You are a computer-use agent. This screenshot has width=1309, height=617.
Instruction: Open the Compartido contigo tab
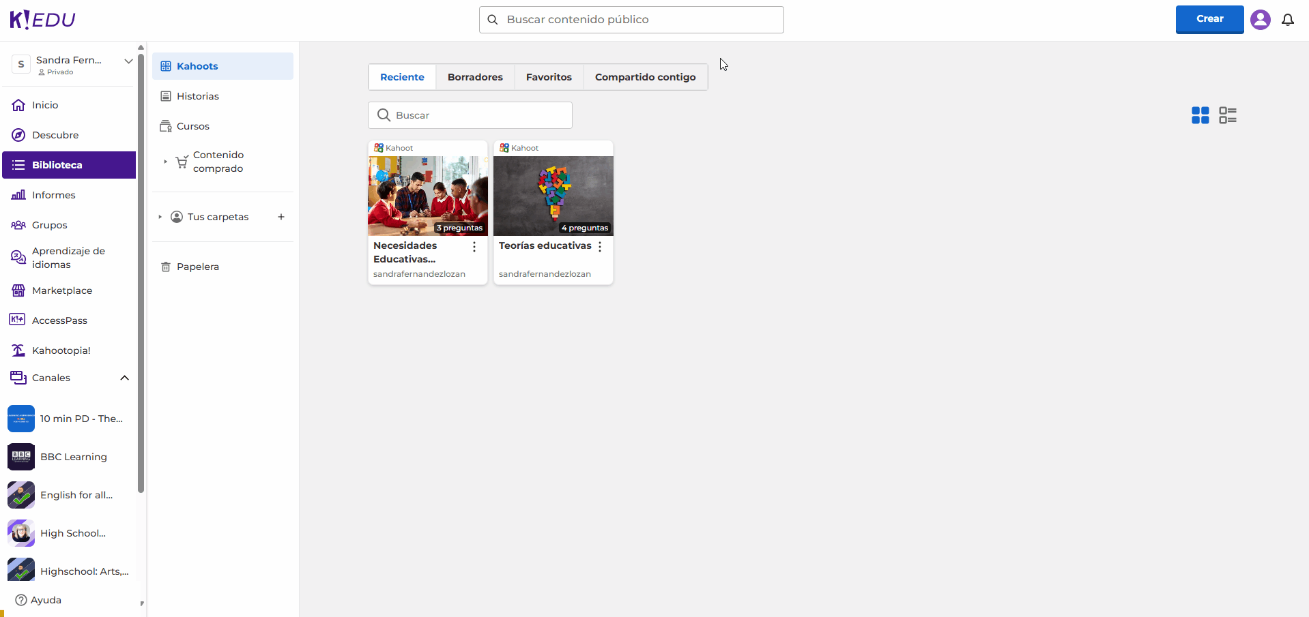coord(644,77)
